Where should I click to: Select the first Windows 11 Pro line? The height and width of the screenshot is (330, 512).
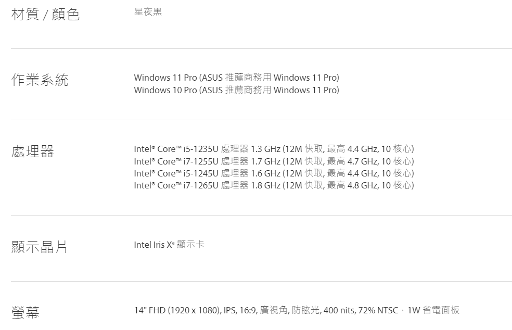[x=236, y=78]
